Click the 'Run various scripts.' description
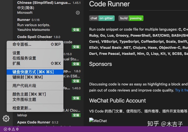 point(34,25)
